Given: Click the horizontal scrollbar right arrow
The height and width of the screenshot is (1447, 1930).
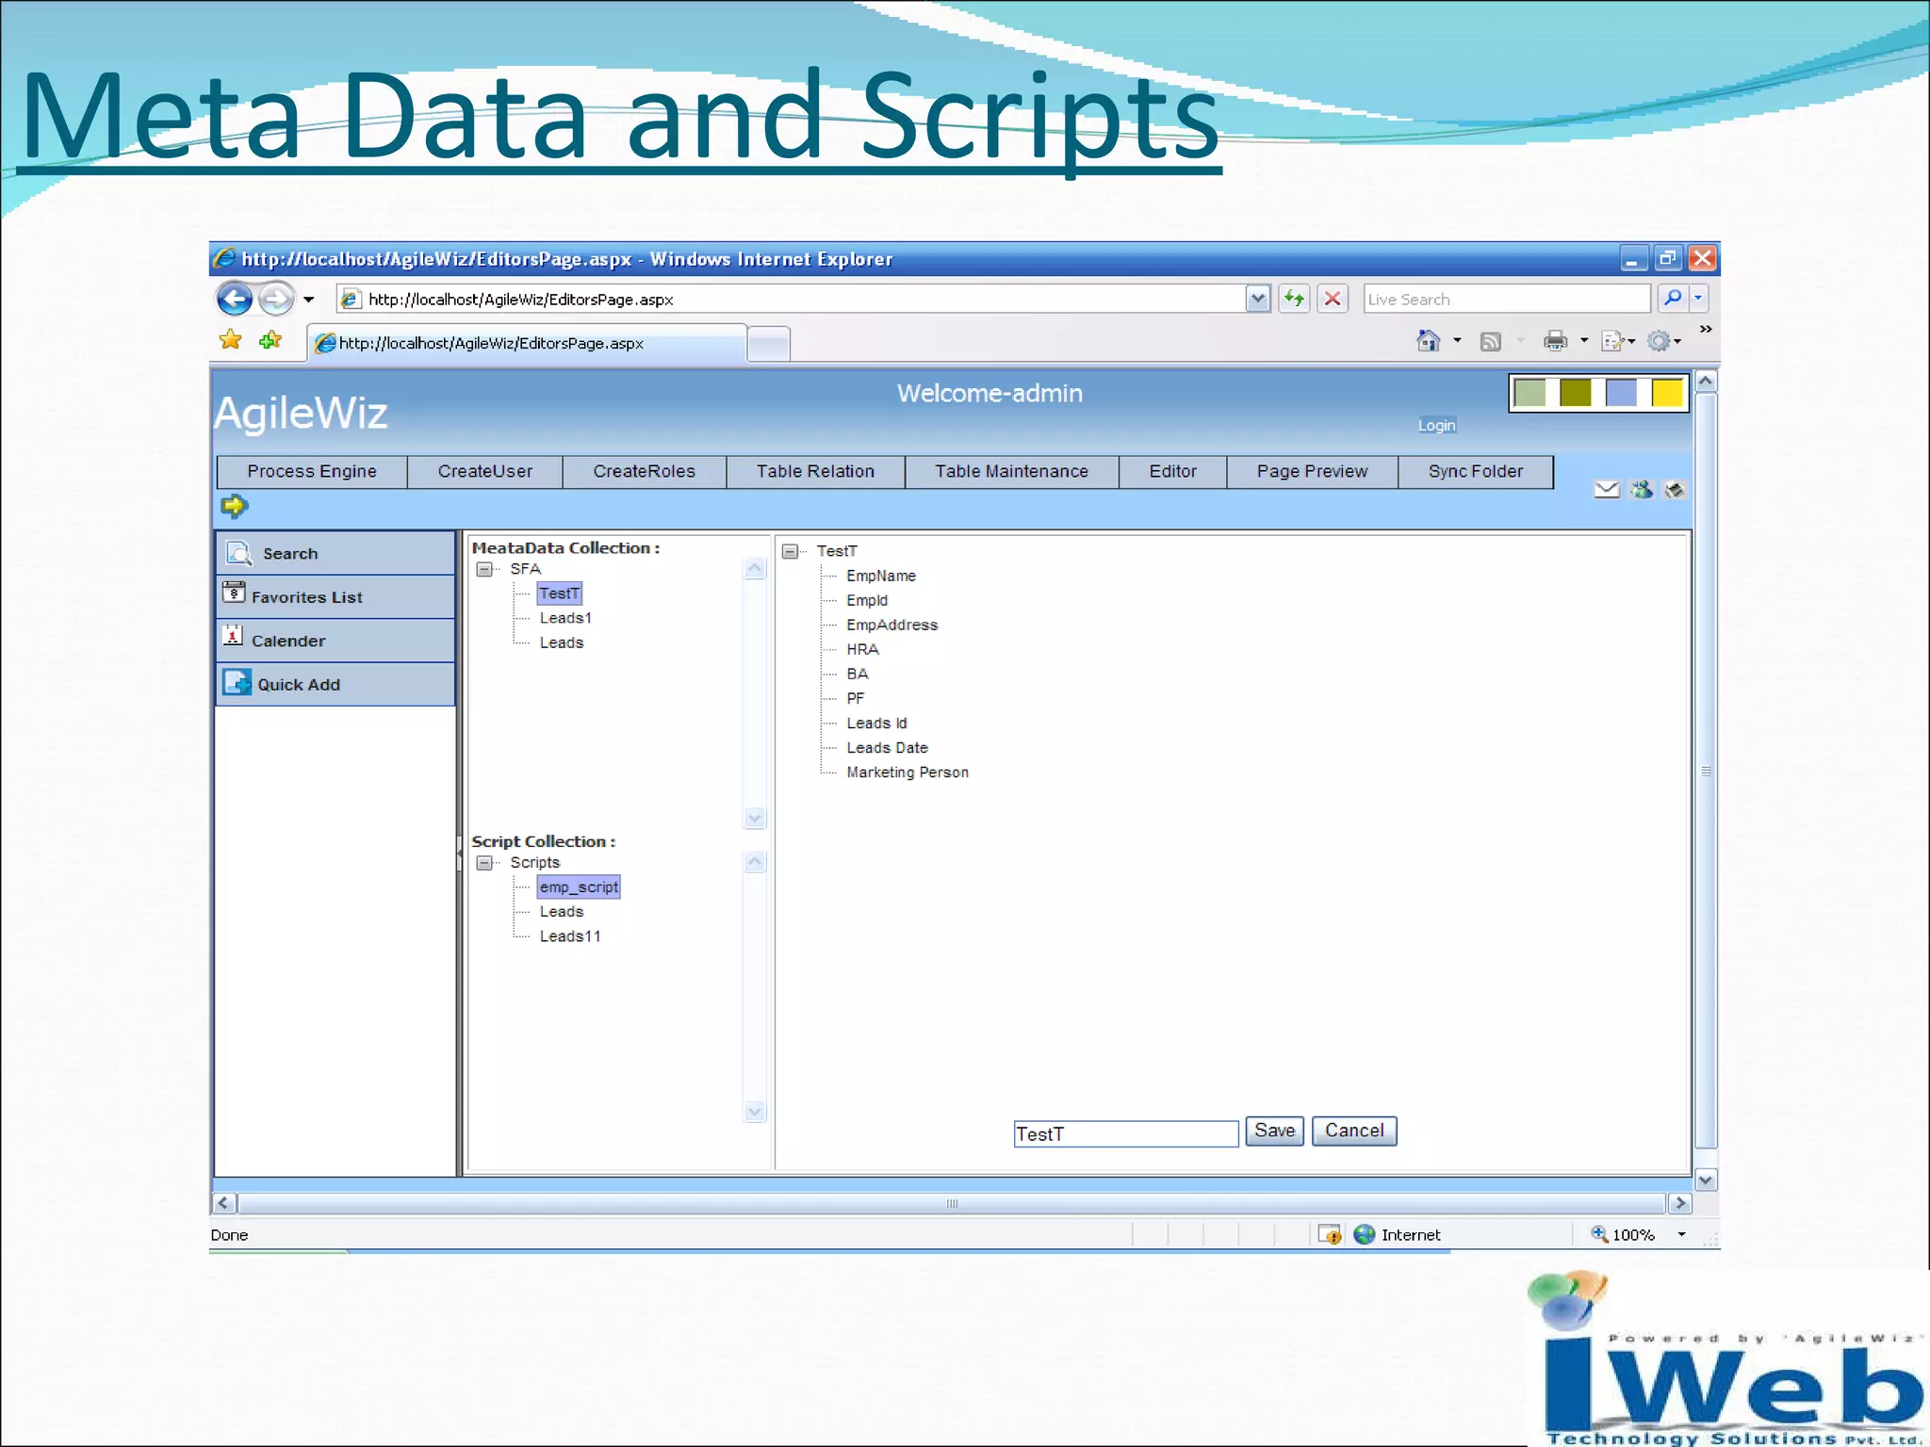Looking at the screenshot, I should 1679,1204.
